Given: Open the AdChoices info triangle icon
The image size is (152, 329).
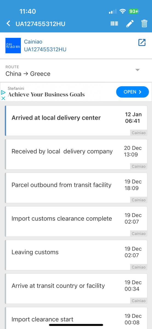Looking at the screenshot, I should click(3, 92).
